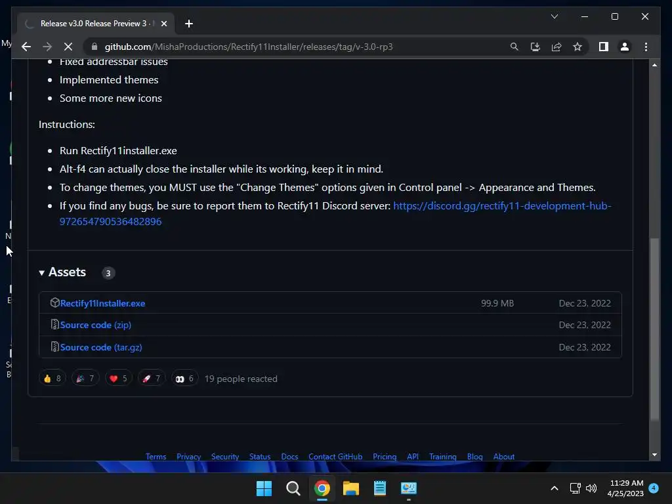Bookmark this tab with the star
Viewport: 672px width, 504px height.
click(577, 47)
